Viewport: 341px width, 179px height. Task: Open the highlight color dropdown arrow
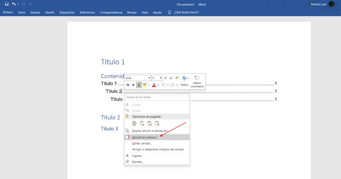click(x=149, y=85)
